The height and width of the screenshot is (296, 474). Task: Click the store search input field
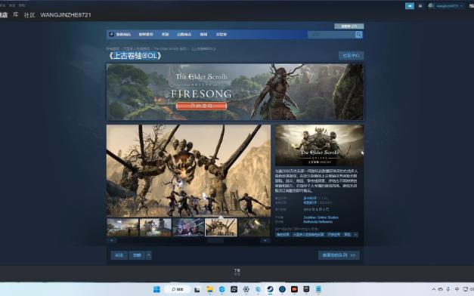point(331,35)
